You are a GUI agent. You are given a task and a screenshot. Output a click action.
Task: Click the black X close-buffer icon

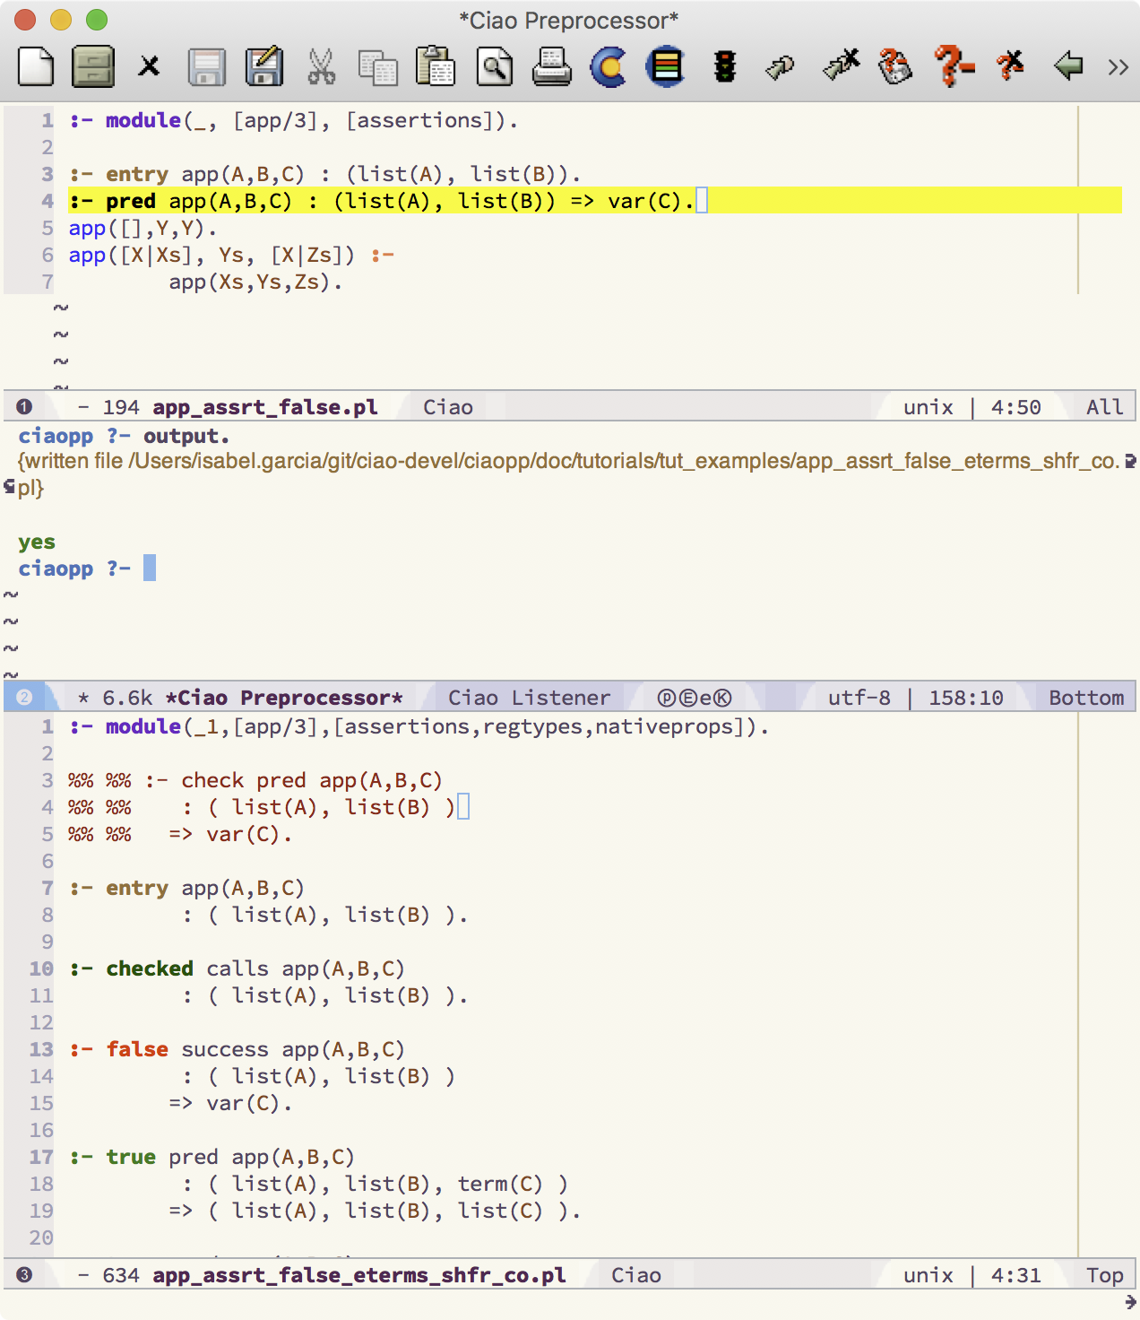(149, 66)
